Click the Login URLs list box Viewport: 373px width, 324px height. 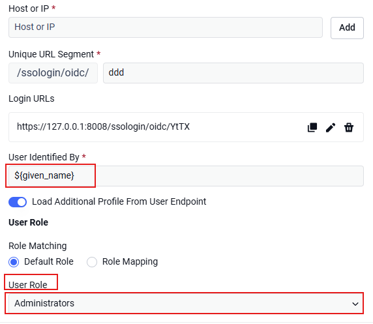coord(186,127)
